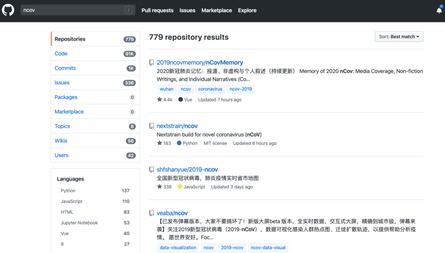Click the repo icon beside nextstrain/ncov
Screen dimensions: 445x253
pos(152,126)
